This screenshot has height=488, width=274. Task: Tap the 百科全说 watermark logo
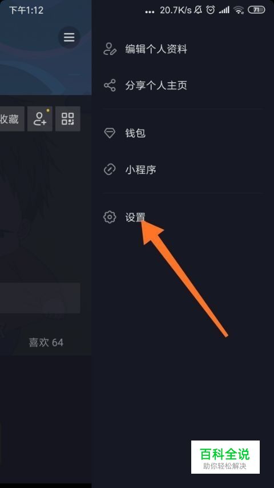(x=225, y=457)
